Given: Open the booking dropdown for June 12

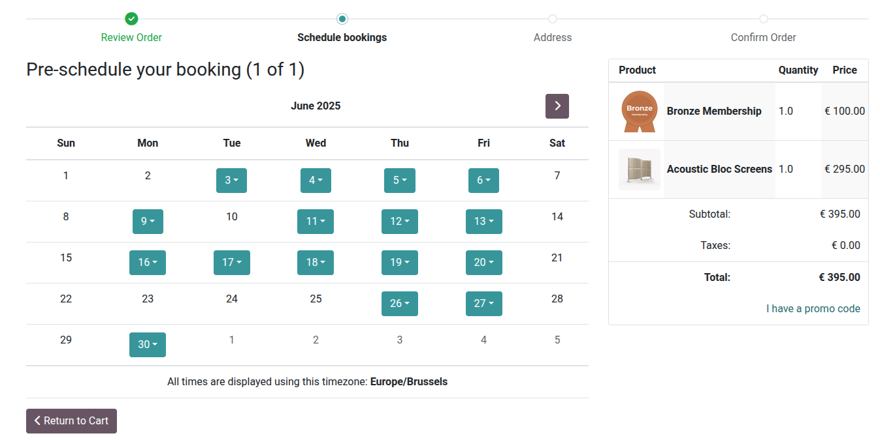Looking at the screenshot, I should point(399,221).
